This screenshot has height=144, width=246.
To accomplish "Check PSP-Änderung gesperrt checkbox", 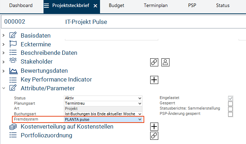I will [231, 114].
